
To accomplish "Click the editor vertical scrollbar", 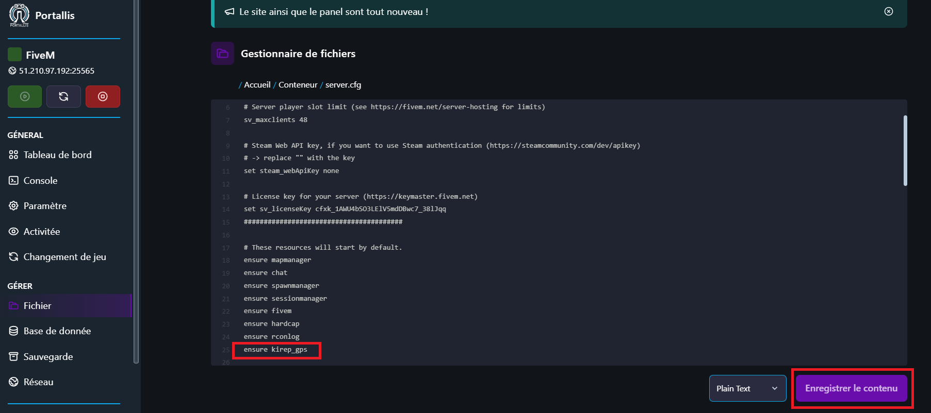I will pyautogui.click(x=905, y=150).
